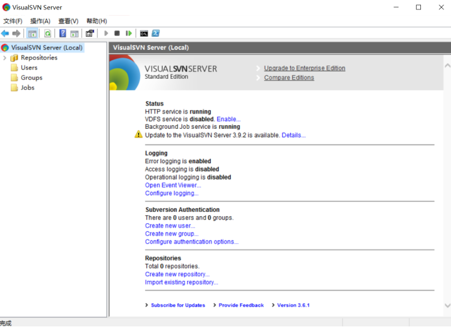This screenshot has width=451, height=327.
Task: Click 'Access logging is disabled' text
Action: pos(182,169)
